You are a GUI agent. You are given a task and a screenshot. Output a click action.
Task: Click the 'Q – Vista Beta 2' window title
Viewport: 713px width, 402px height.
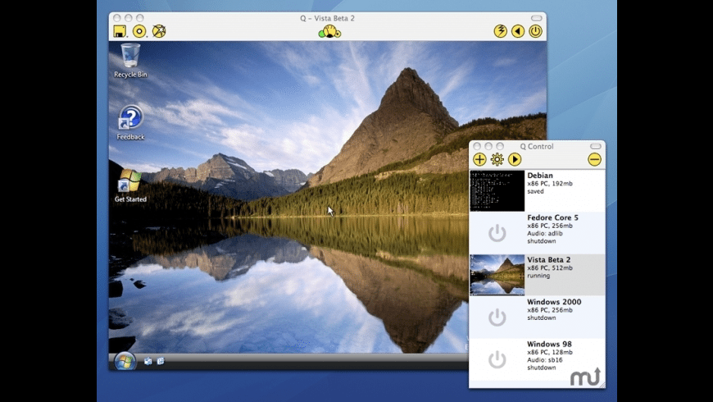327,18
